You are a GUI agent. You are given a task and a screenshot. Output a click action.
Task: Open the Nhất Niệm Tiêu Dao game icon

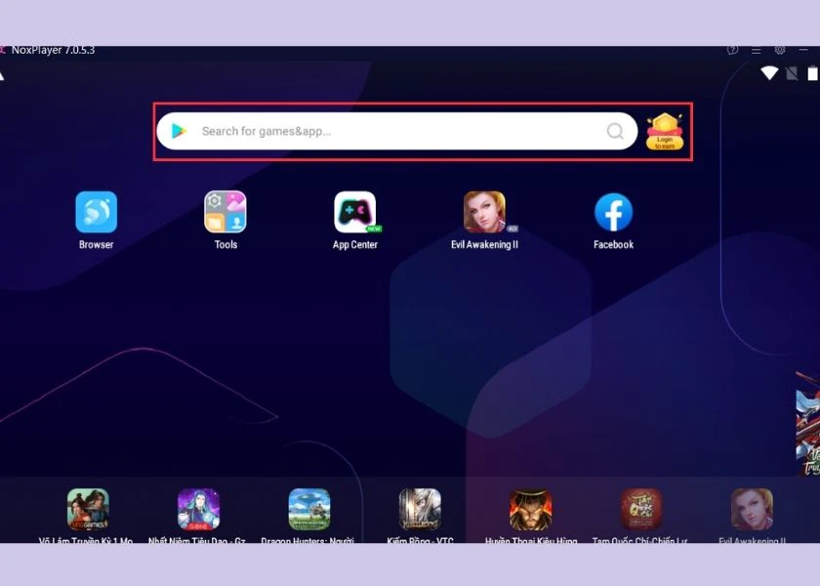[198, 509]
